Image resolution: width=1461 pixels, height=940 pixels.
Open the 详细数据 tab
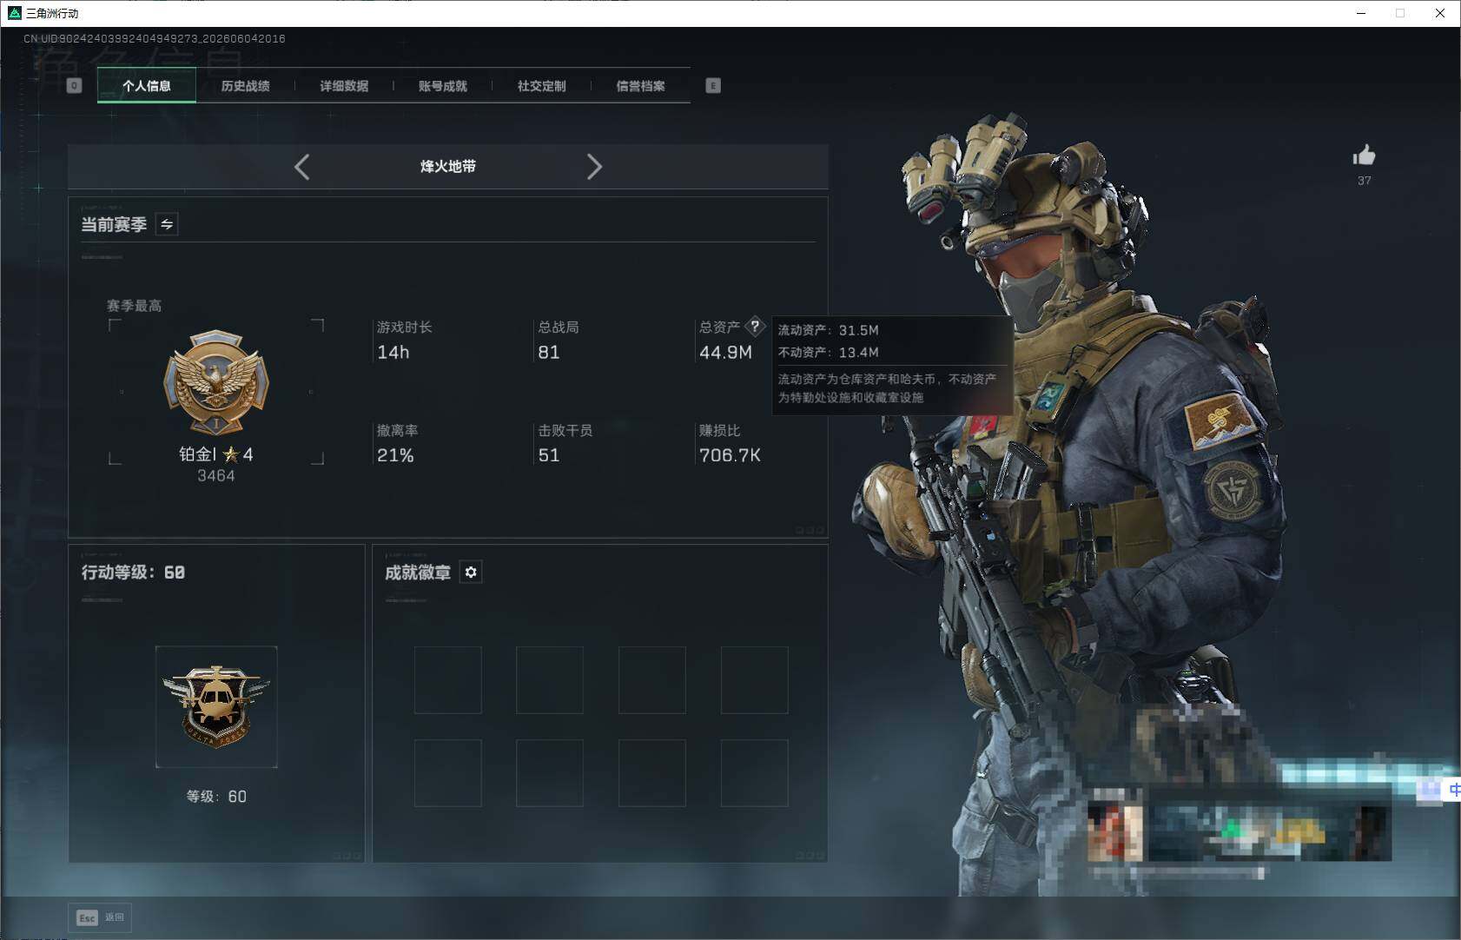344,86
